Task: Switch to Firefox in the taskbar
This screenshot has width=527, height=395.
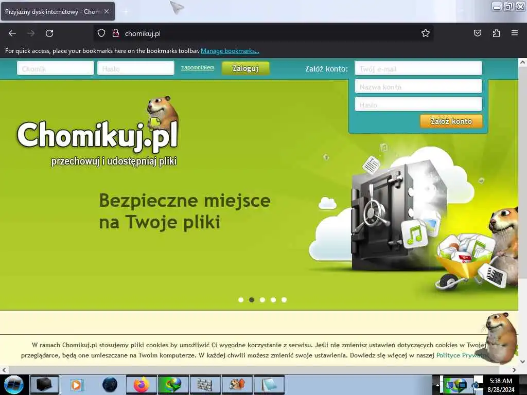Action: 142,385
